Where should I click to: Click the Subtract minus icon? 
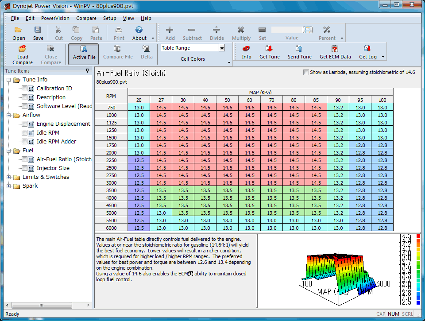pos(192,30)
